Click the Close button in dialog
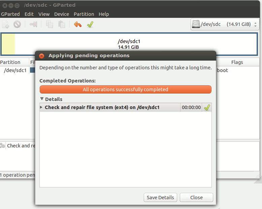The height and width of the screenshot is (209, 262). [196, 198]
